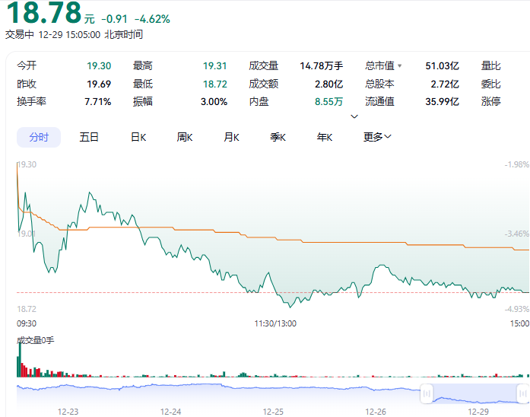Expand more stock data with the chevron
This screenshot has width=530, height=417.
pos(354,116)
